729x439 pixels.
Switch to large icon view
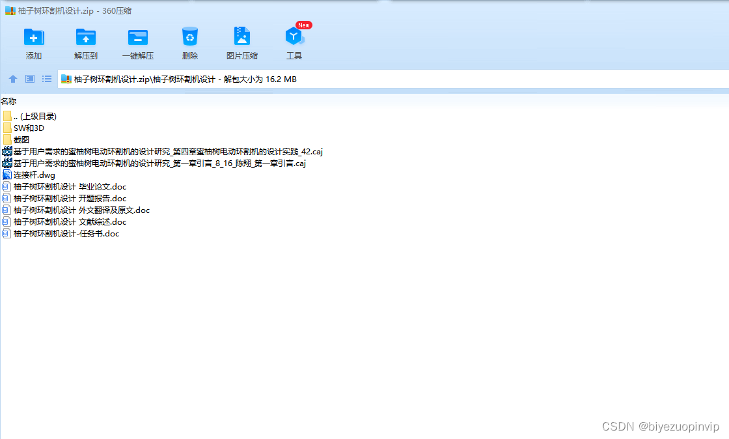(29, 79)
